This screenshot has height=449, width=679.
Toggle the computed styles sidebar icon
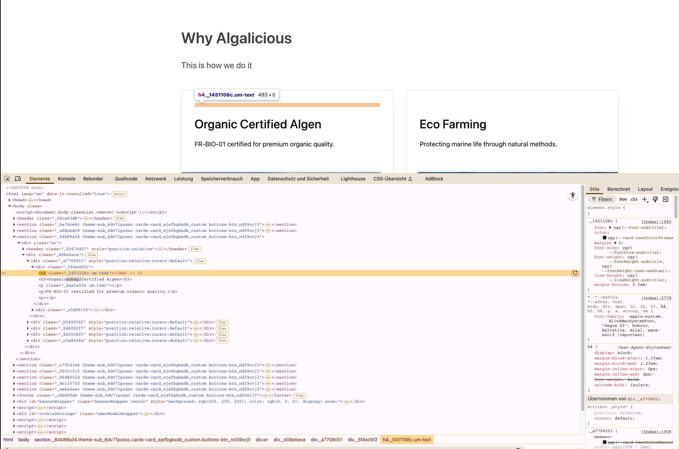coord(666,199)
